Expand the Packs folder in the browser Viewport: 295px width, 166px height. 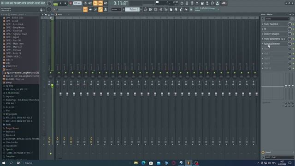[8, 125]
